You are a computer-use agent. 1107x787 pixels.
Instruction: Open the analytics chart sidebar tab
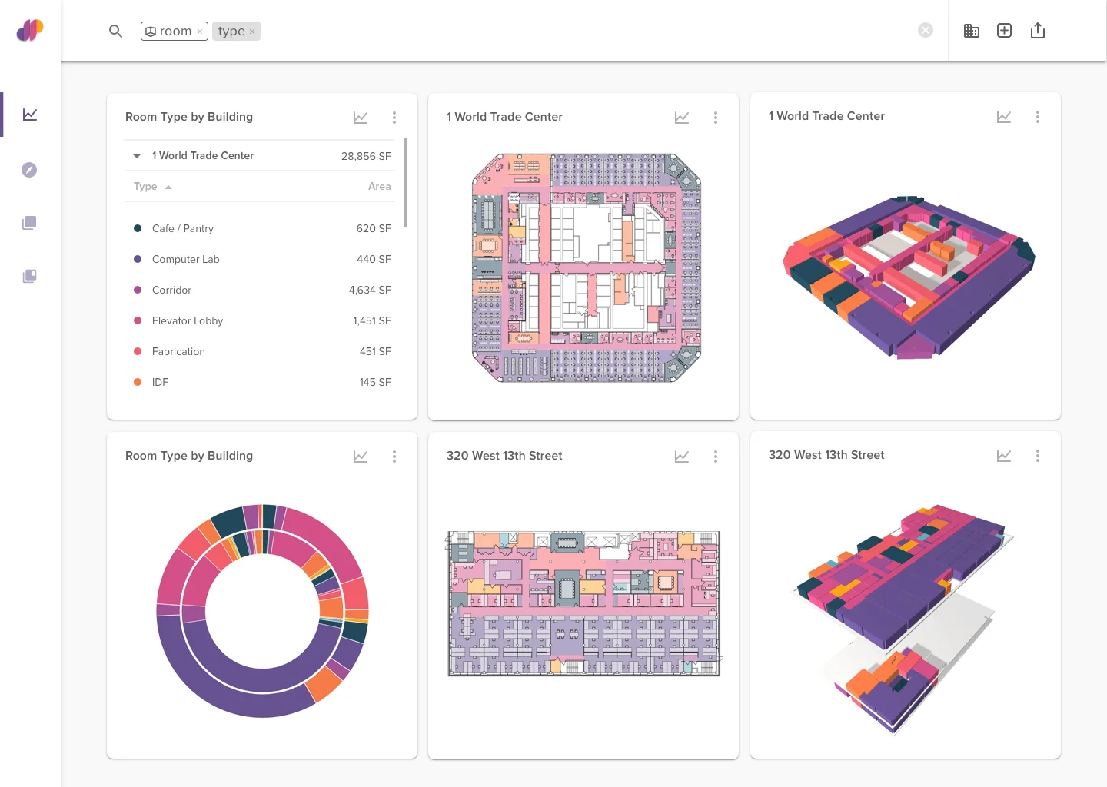[x=30, y=115]
